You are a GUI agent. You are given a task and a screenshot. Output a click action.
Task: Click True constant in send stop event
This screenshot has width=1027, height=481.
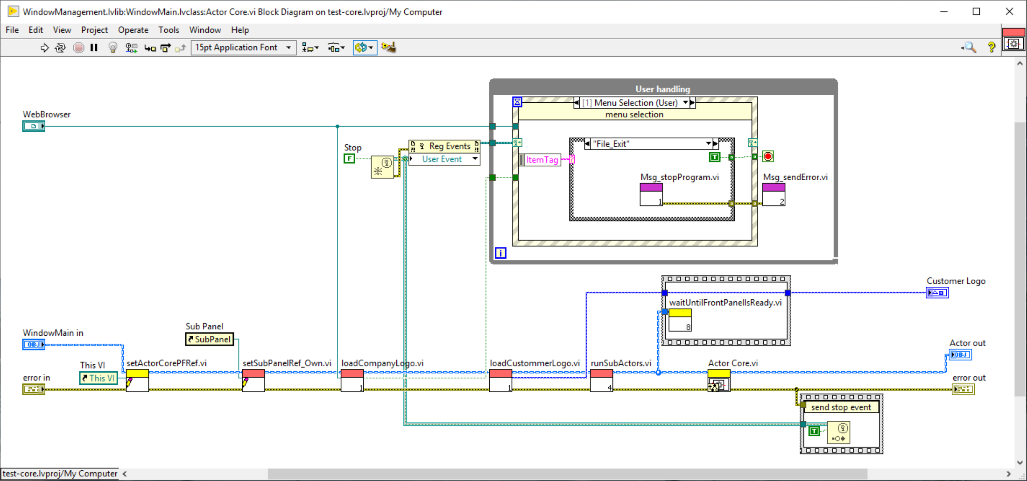(x=814, y=431)
